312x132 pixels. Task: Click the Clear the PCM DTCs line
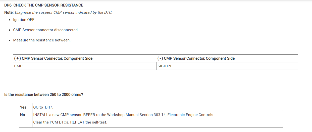tap(70, 122)
